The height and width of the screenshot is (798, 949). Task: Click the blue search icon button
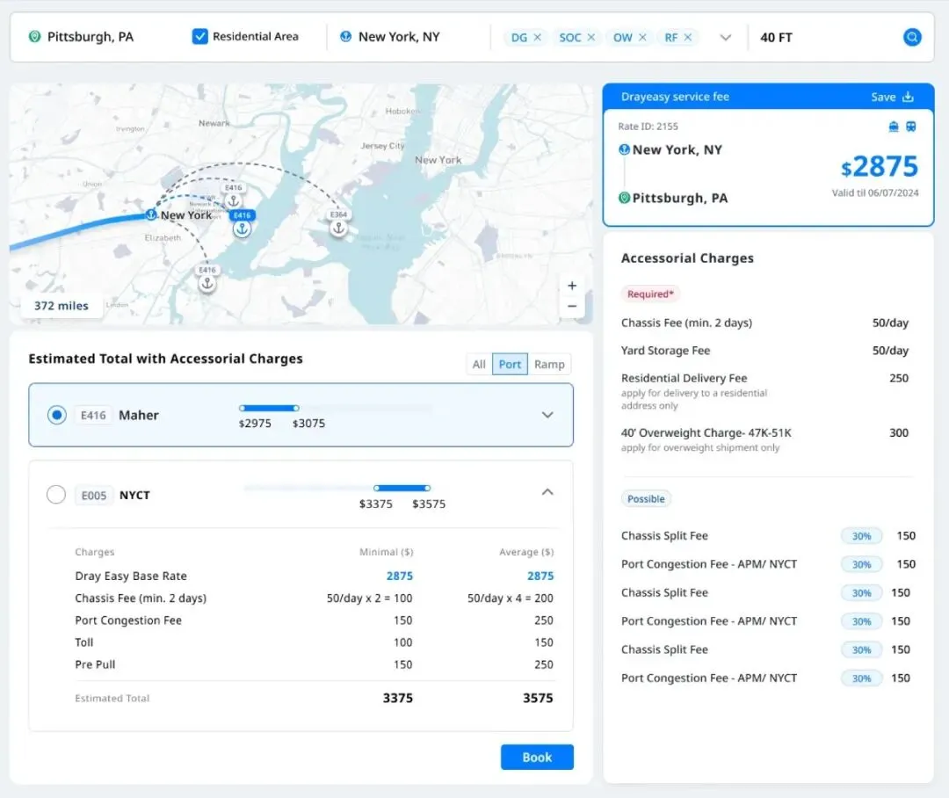[912, 37]
